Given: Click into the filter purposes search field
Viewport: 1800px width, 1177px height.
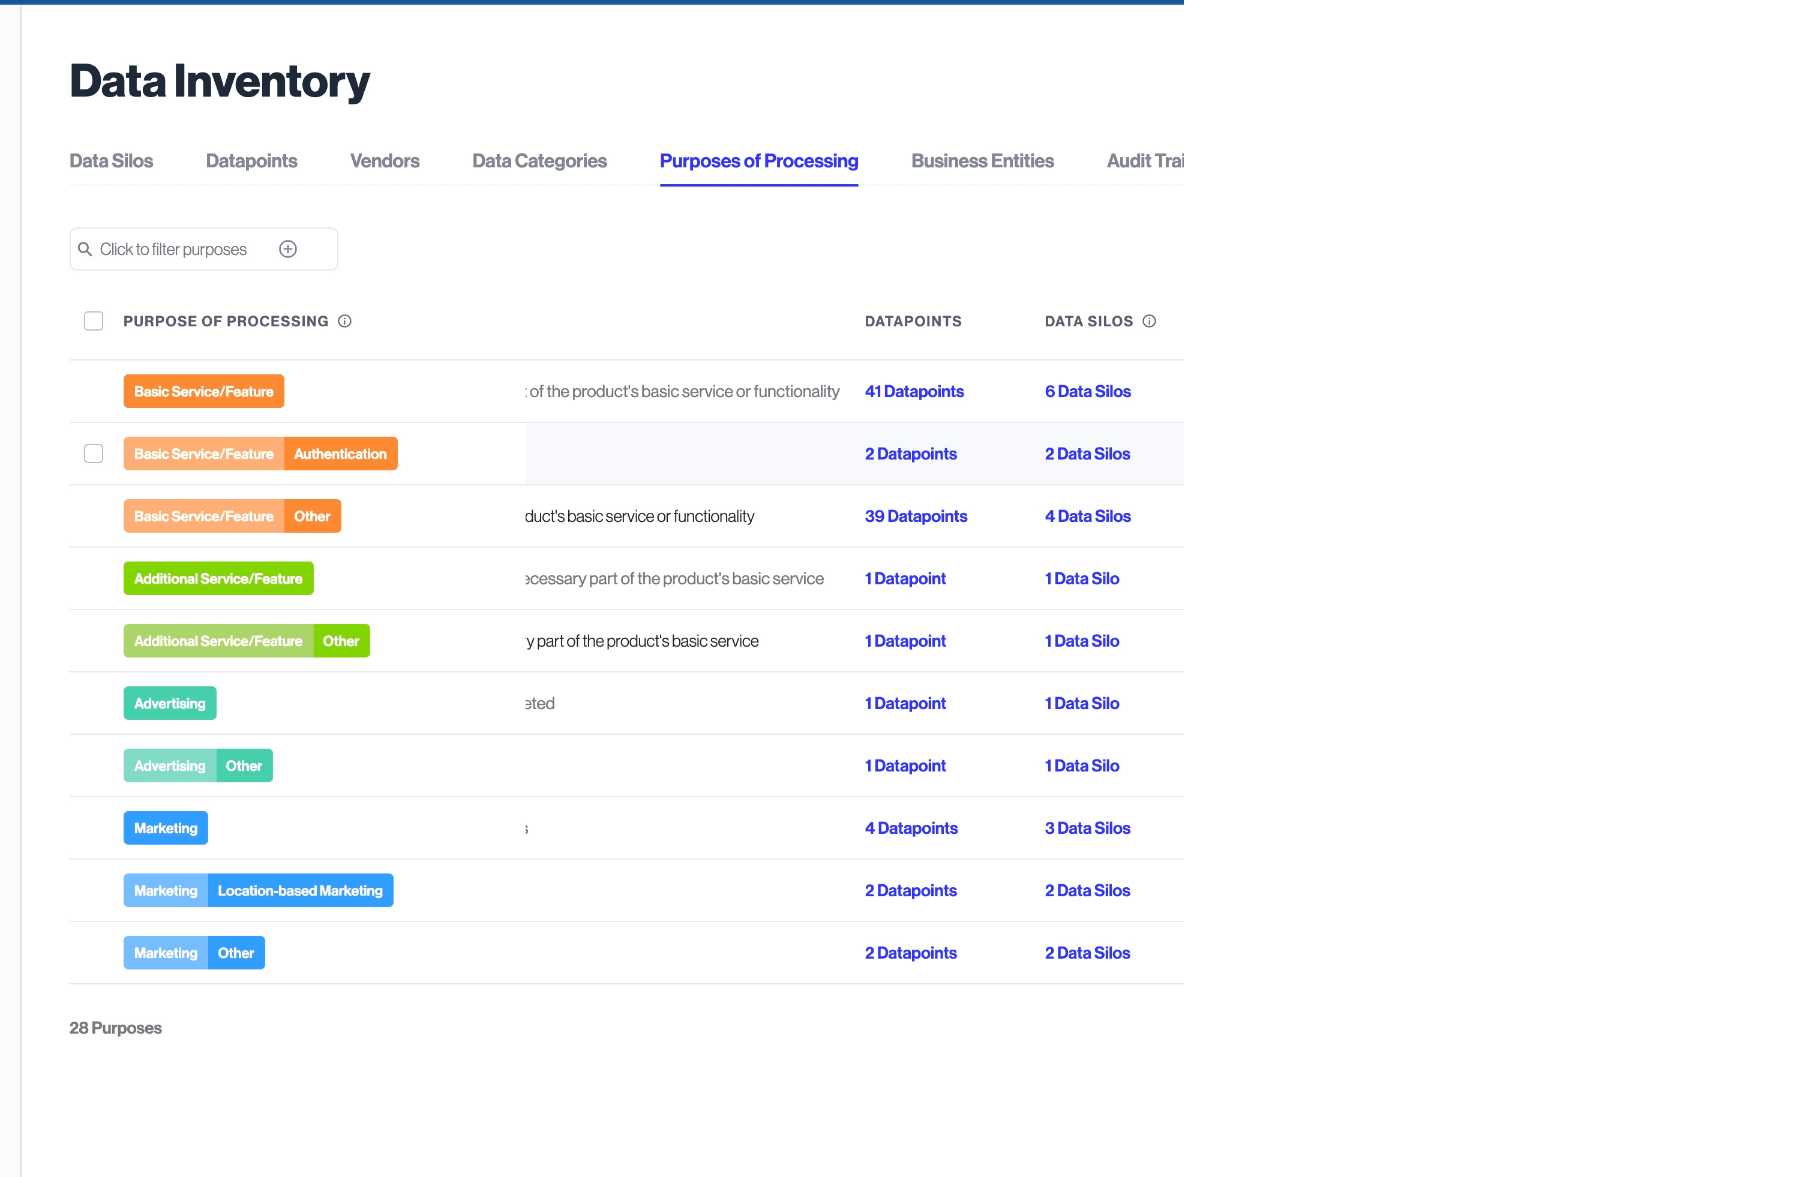Looking at the screenshot, I should (173, 249).
